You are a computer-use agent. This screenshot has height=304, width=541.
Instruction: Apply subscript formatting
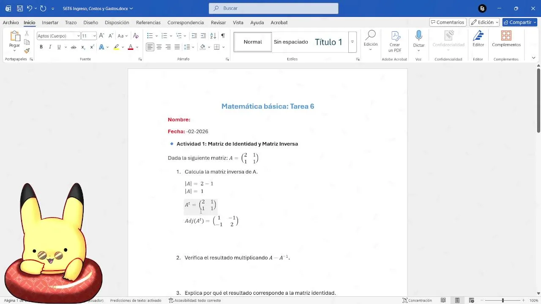click(83, 47)
